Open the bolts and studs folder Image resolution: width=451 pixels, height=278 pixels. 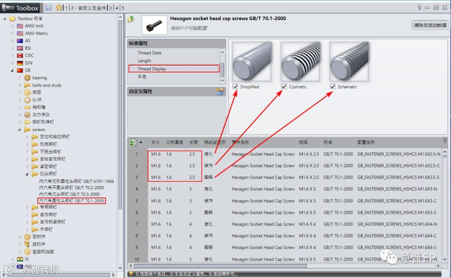pyautogui.click(x=43, y=85)
